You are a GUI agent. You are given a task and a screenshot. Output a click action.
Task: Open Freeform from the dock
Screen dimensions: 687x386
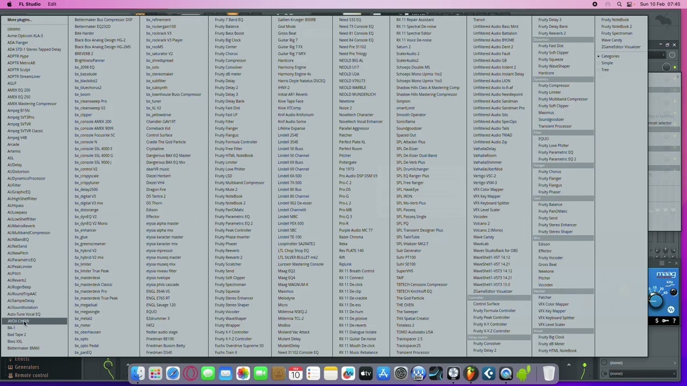click(348, 373)
